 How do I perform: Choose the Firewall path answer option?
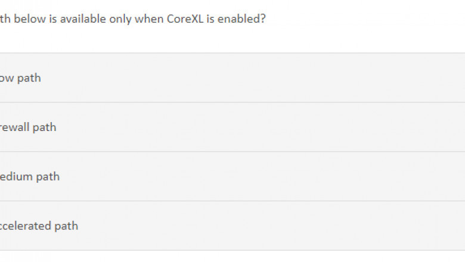coord(232,127)
